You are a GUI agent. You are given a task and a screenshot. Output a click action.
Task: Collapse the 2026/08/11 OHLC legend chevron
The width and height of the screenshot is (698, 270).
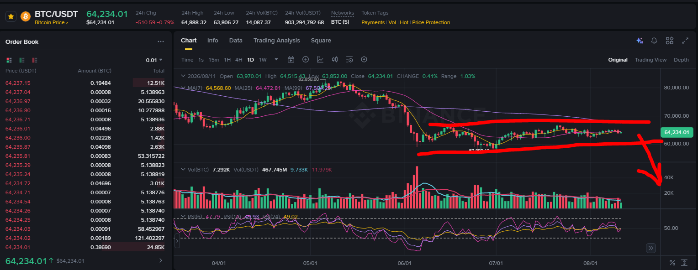(x=184, y=76)
